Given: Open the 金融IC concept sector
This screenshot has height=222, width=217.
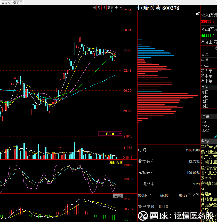Looking at the screenshot, I should (x=206, y=194).
